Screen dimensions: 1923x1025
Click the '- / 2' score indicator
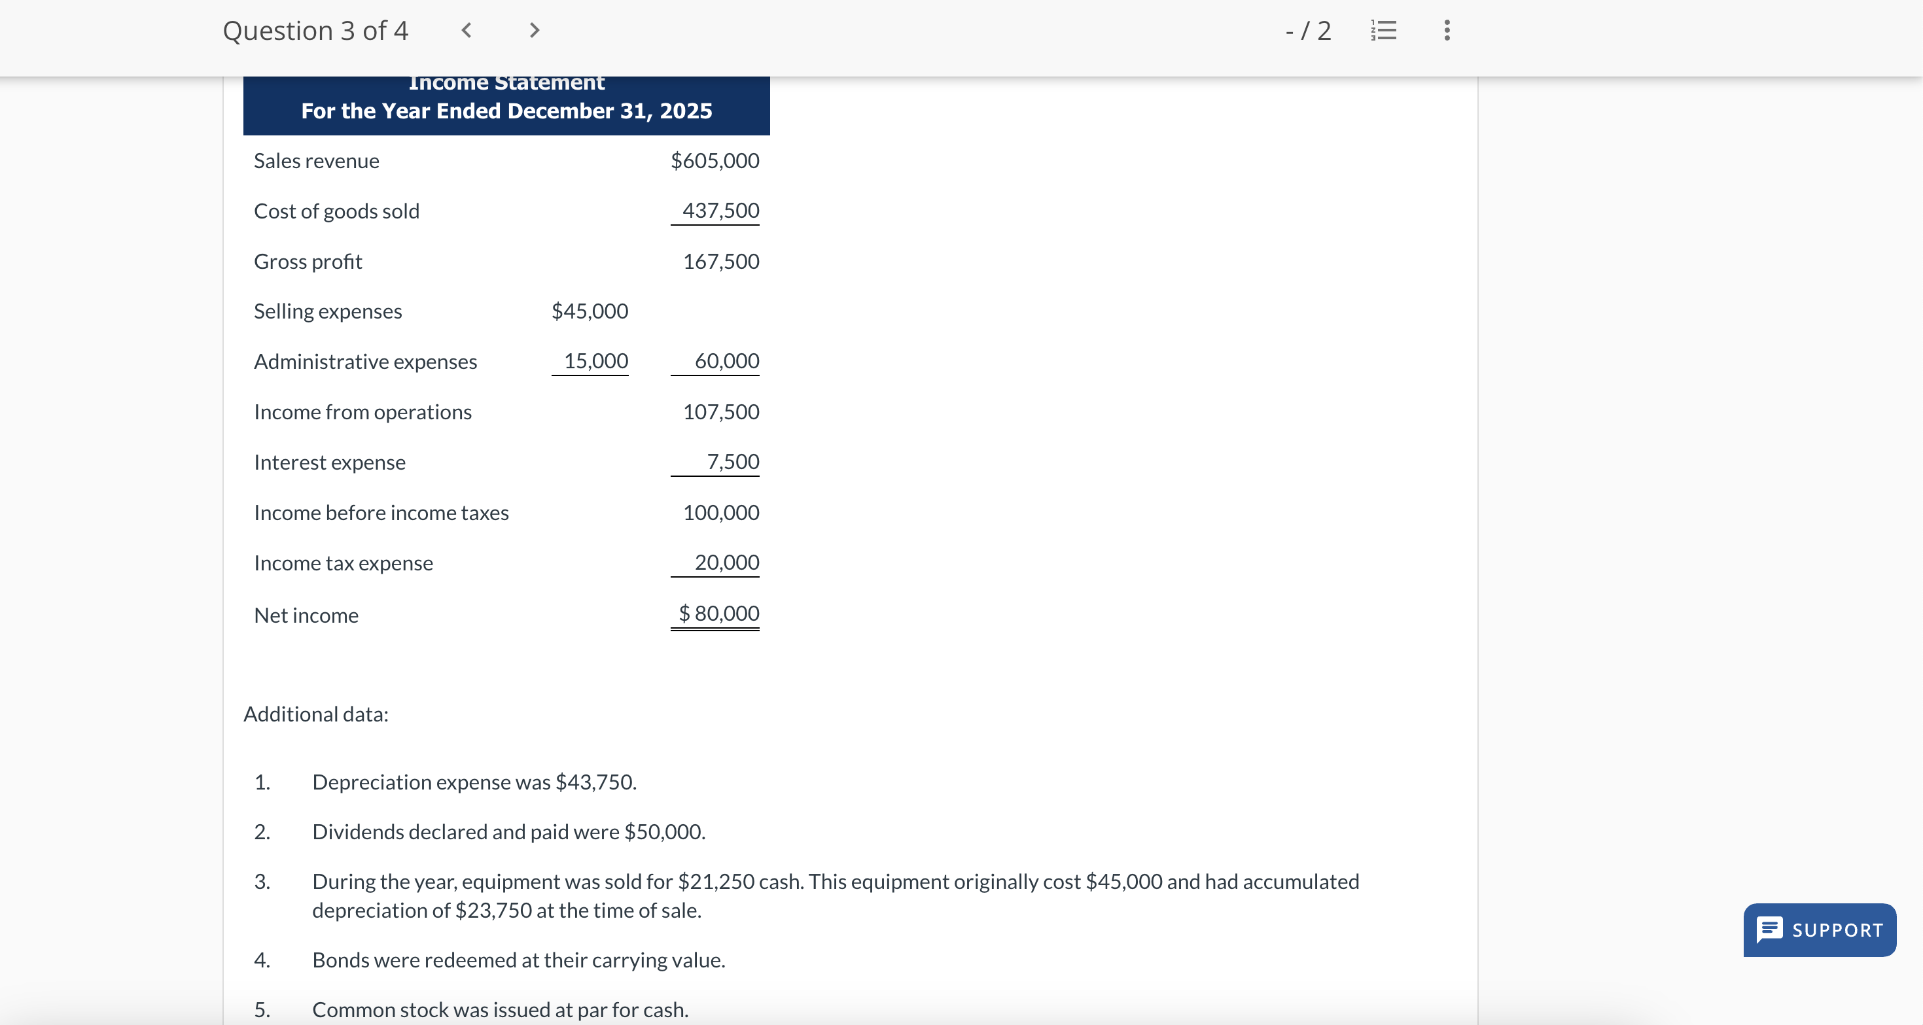(1308, 31)
